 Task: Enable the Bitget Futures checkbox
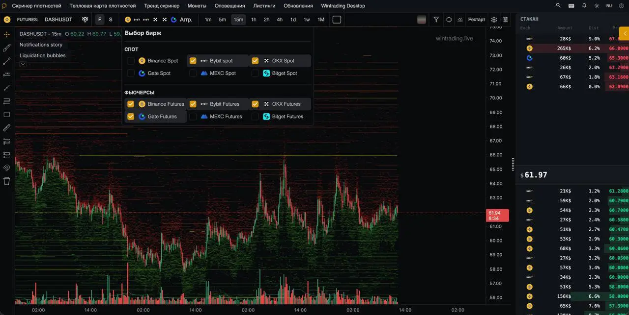click(255, 117)
